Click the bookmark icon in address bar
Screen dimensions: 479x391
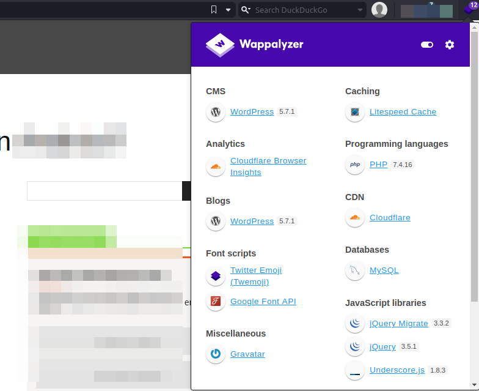tap(214, 10)
